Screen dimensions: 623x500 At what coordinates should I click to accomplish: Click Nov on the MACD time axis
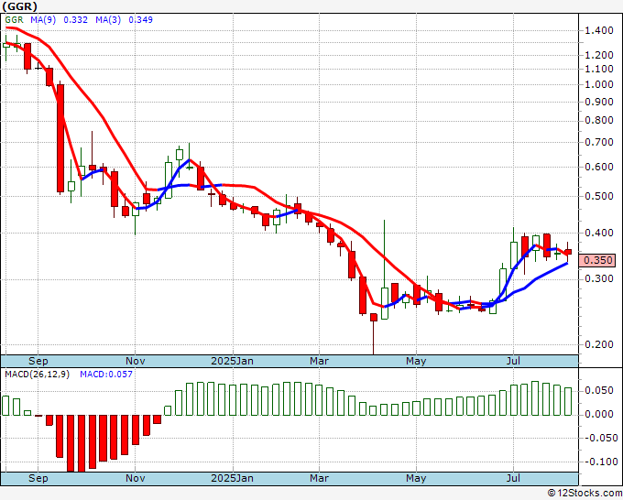[135, 478]
